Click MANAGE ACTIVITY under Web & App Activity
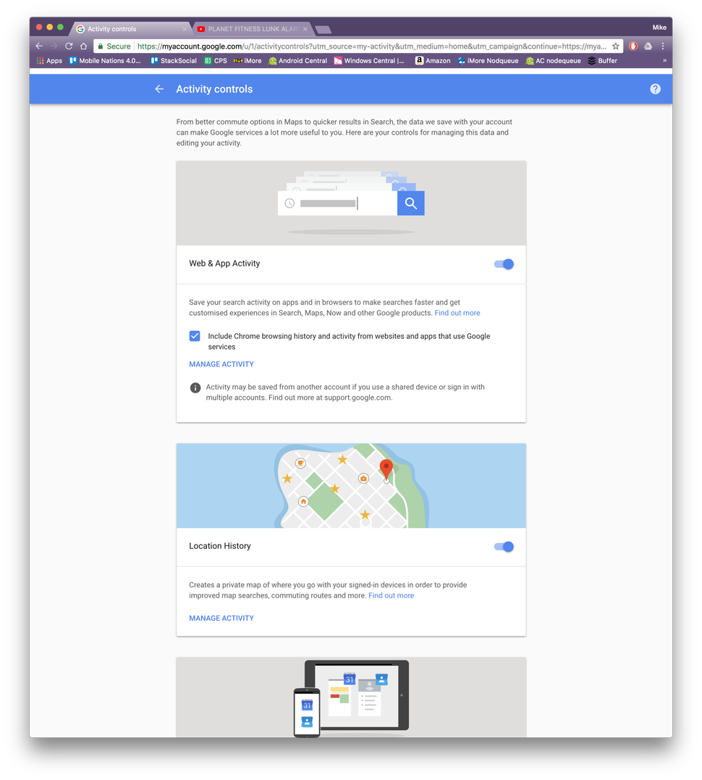The width and height of the screenshot is (702, 780). pos(221,364)
